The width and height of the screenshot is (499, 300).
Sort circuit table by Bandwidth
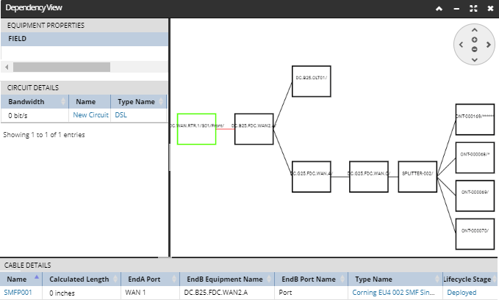[35, 102]
